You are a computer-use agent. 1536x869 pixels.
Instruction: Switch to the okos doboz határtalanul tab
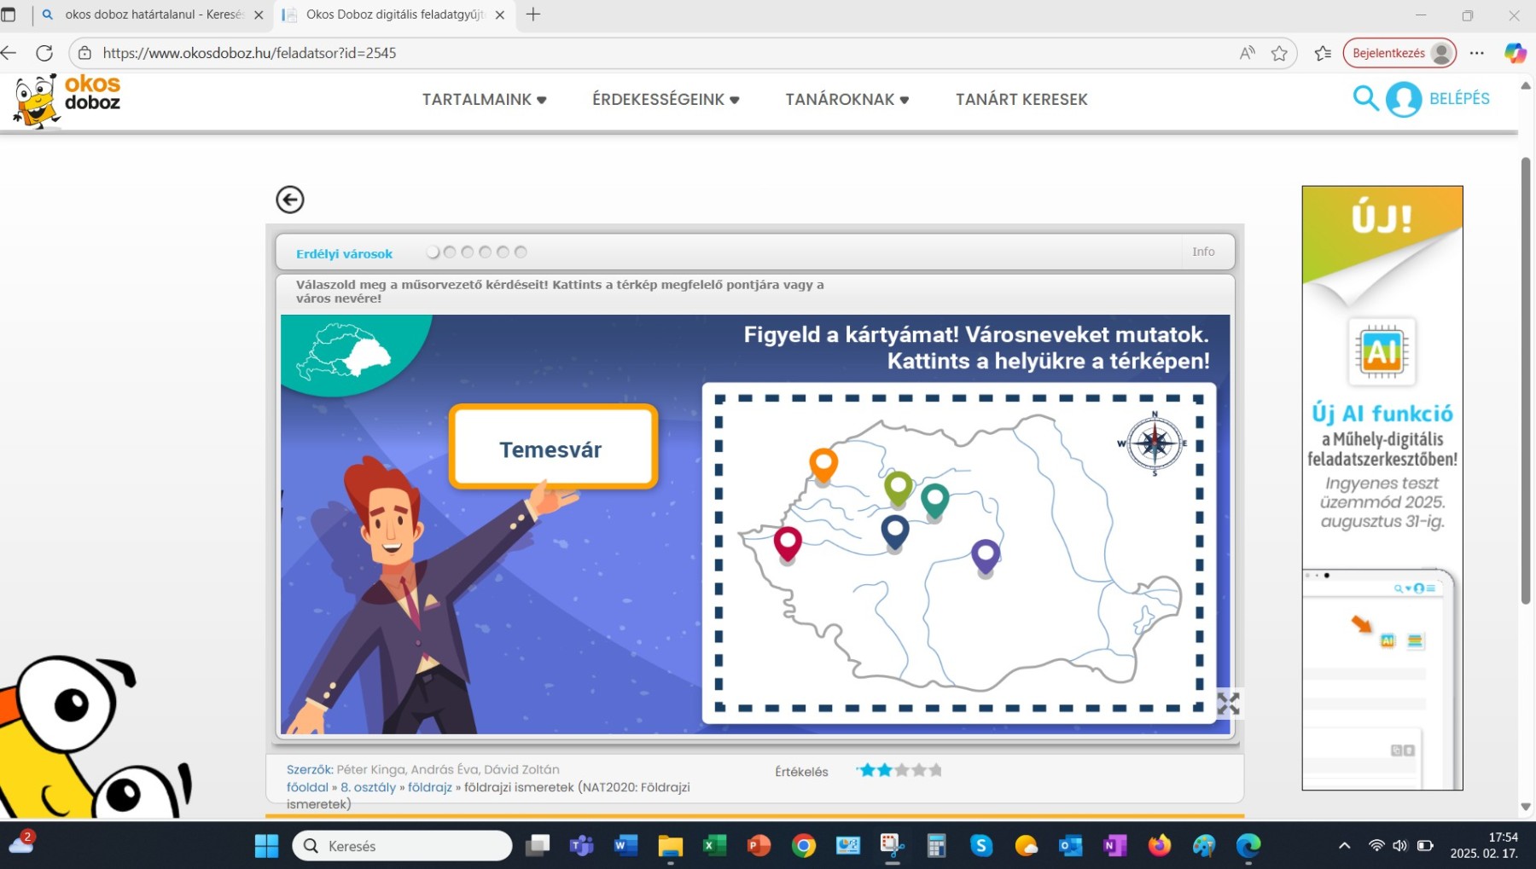[154, 14]
